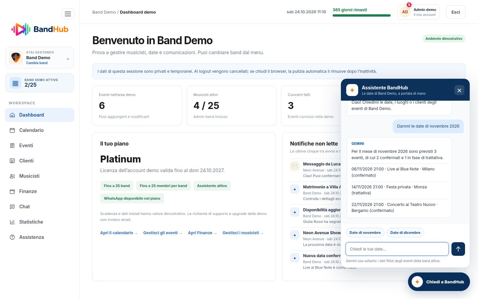The width and height of the screenshot is (478, 299).
Task: Click the Eventi list icon
Action: (12, 146)
